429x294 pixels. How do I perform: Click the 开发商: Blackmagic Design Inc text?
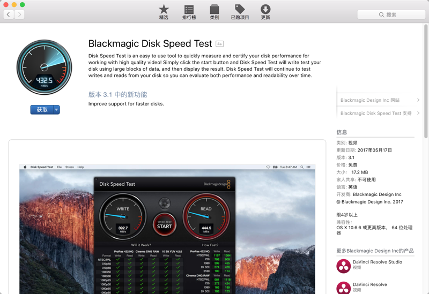pos(369,194)
